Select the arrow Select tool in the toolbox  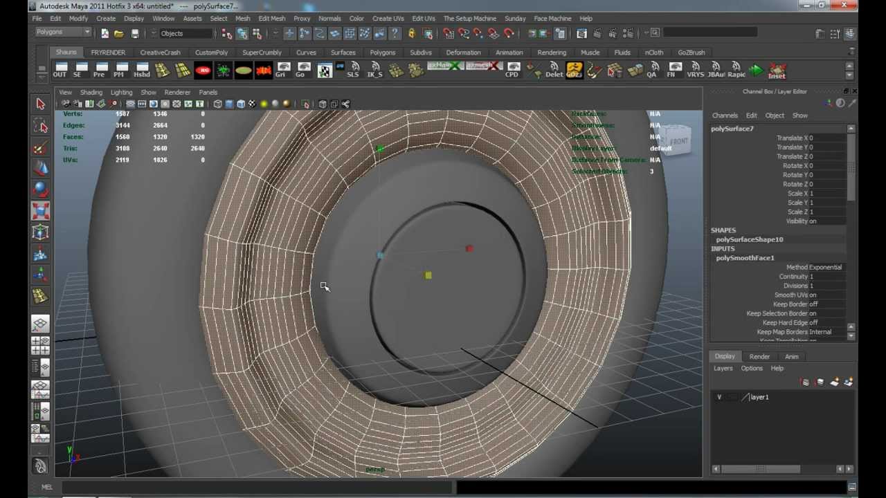pos(40,104)
